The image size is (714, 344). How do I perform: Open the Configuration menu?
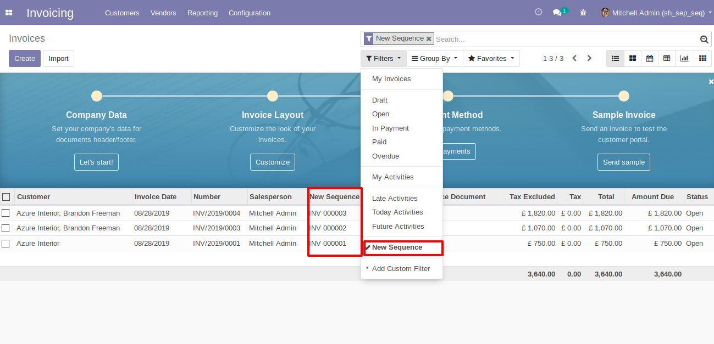click(x=250, y=13)
